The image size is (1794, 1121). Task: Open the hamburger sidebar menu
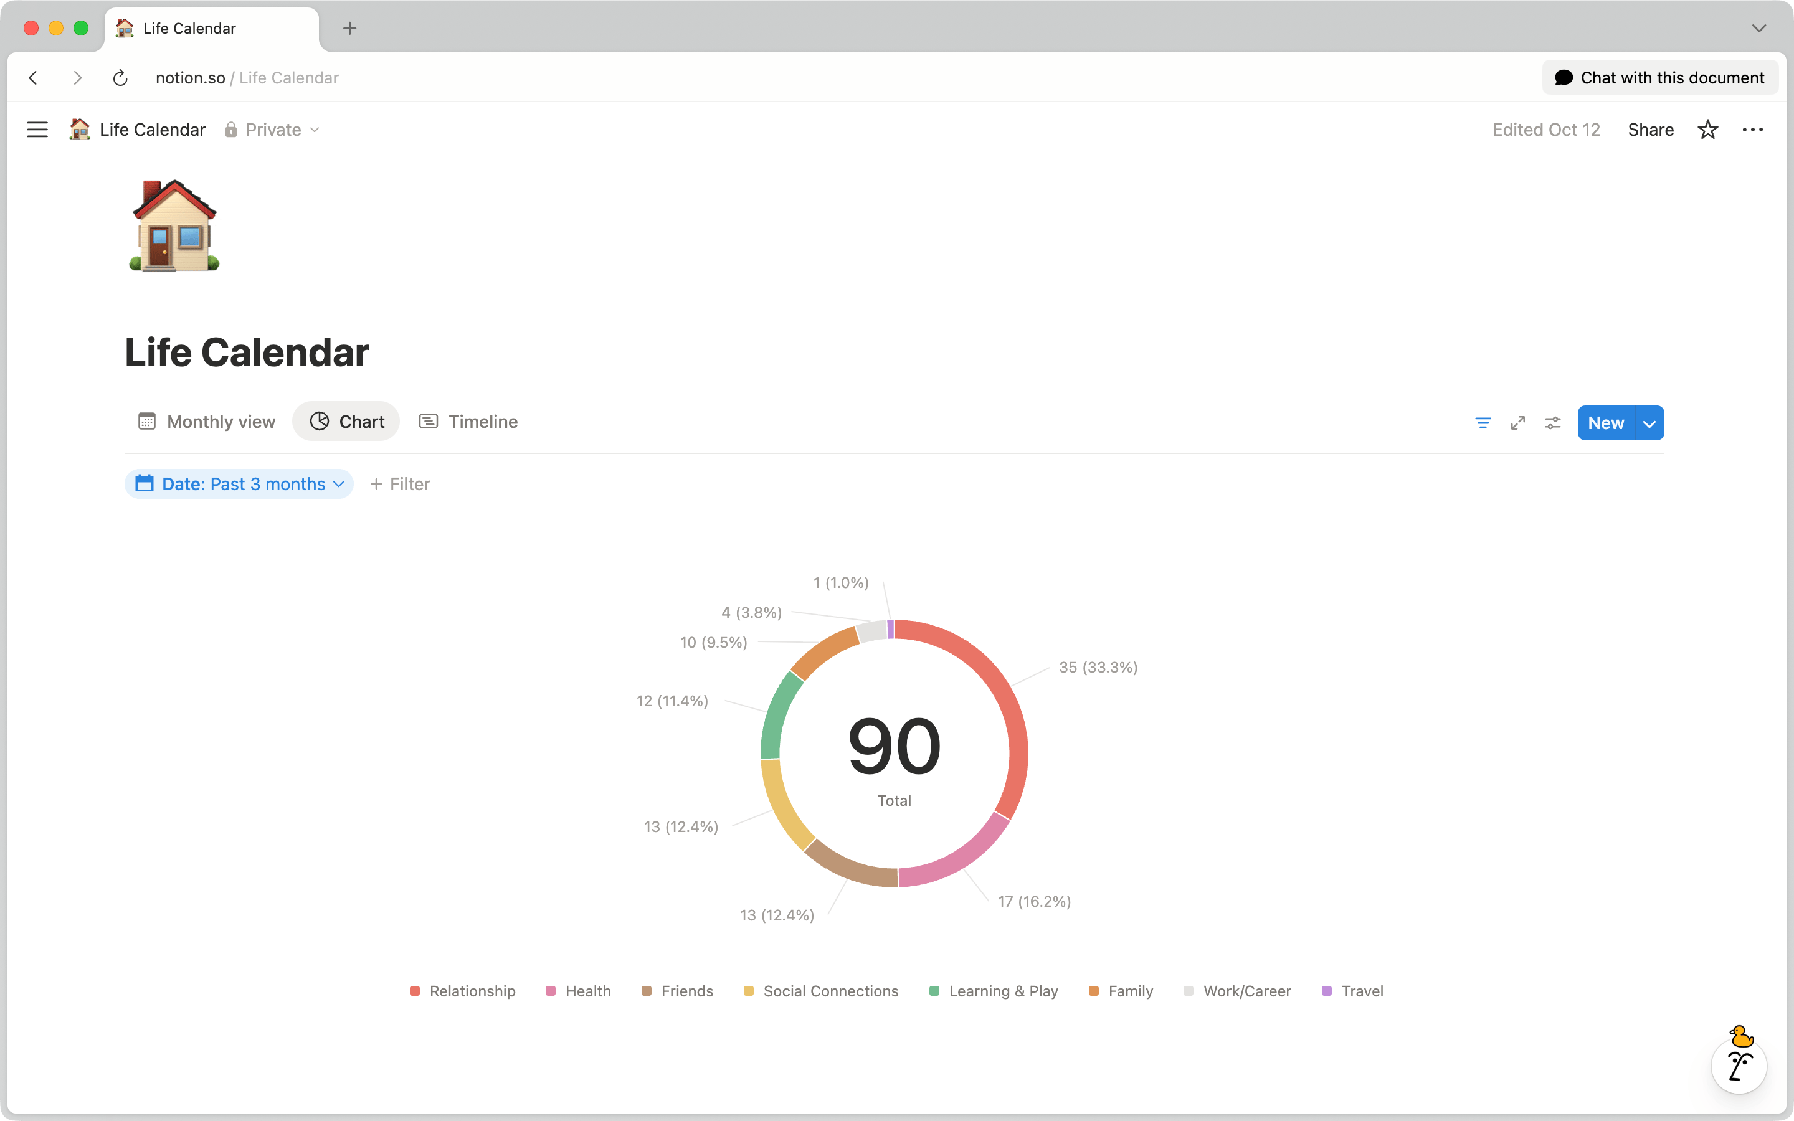click(37, 130)
